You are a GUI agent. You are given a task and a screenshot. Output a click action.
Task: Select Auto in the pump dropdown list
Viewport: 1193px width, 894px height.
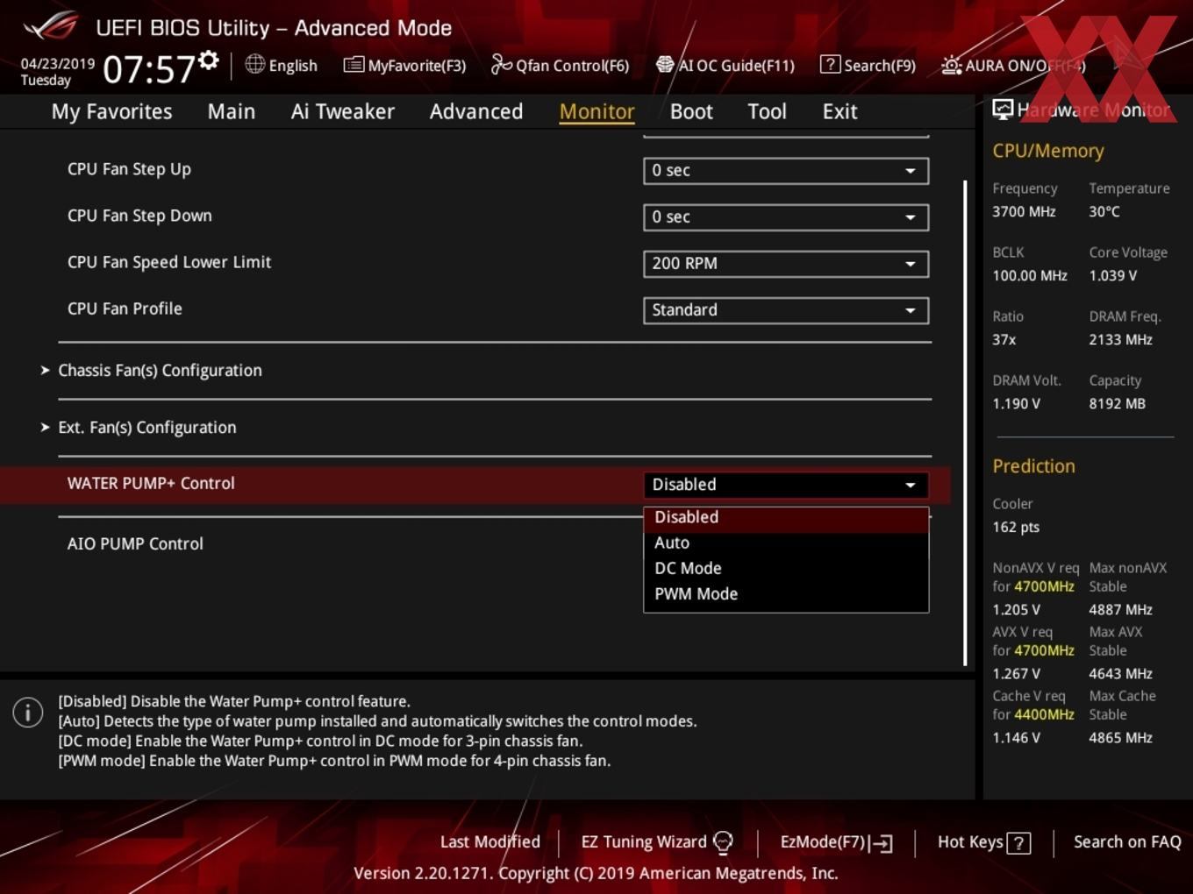pos(786,543)
